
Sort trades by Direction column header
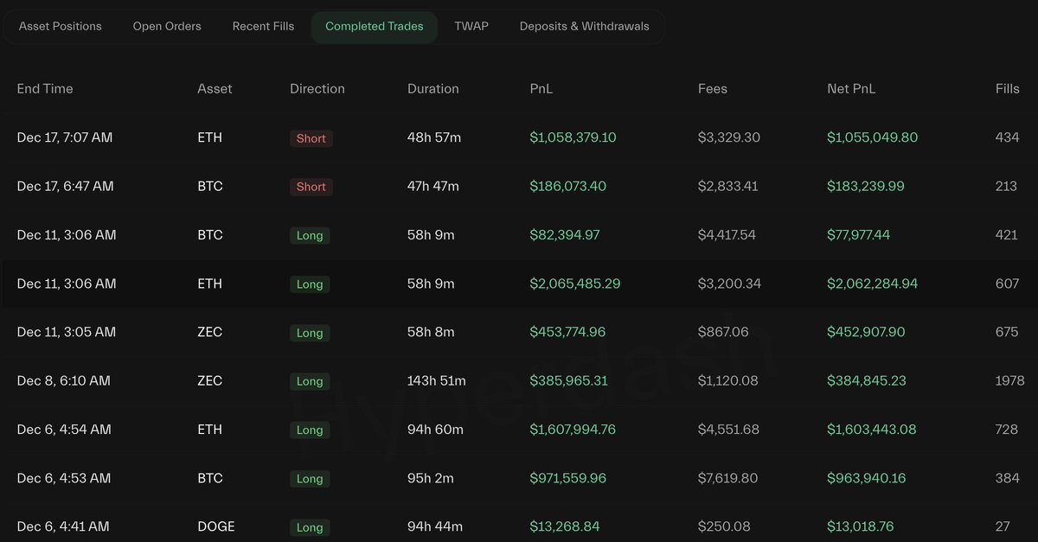[x=317, y=88]
